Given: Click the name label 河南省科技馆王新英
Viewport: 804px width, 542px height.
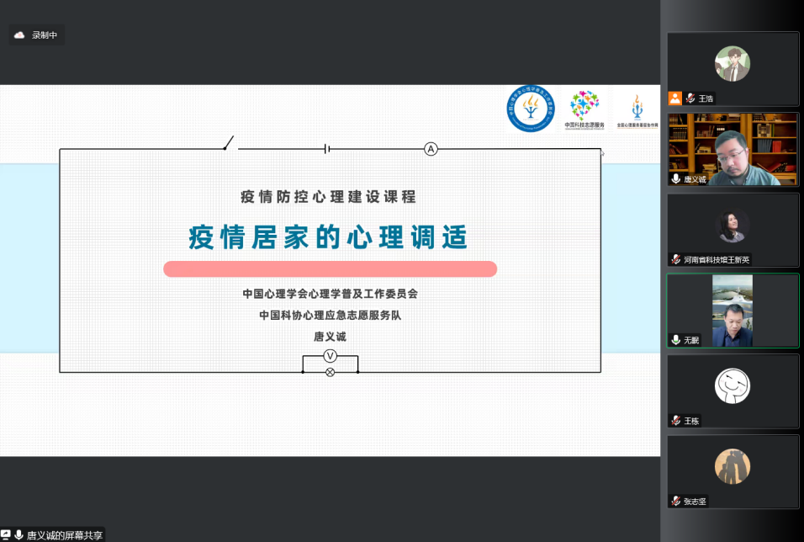Looking at the screenshot, I should [x=717, y=260].
